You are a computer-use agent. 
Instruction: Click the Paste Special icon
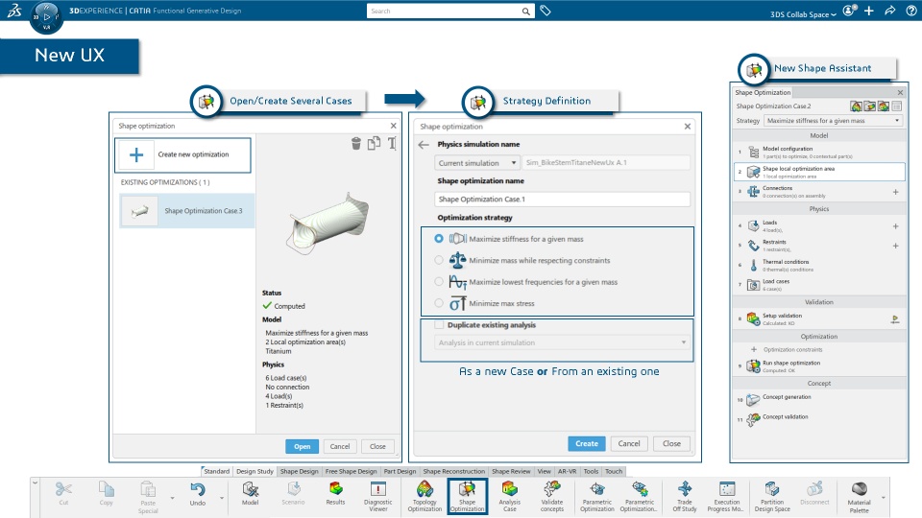(148, 489)
